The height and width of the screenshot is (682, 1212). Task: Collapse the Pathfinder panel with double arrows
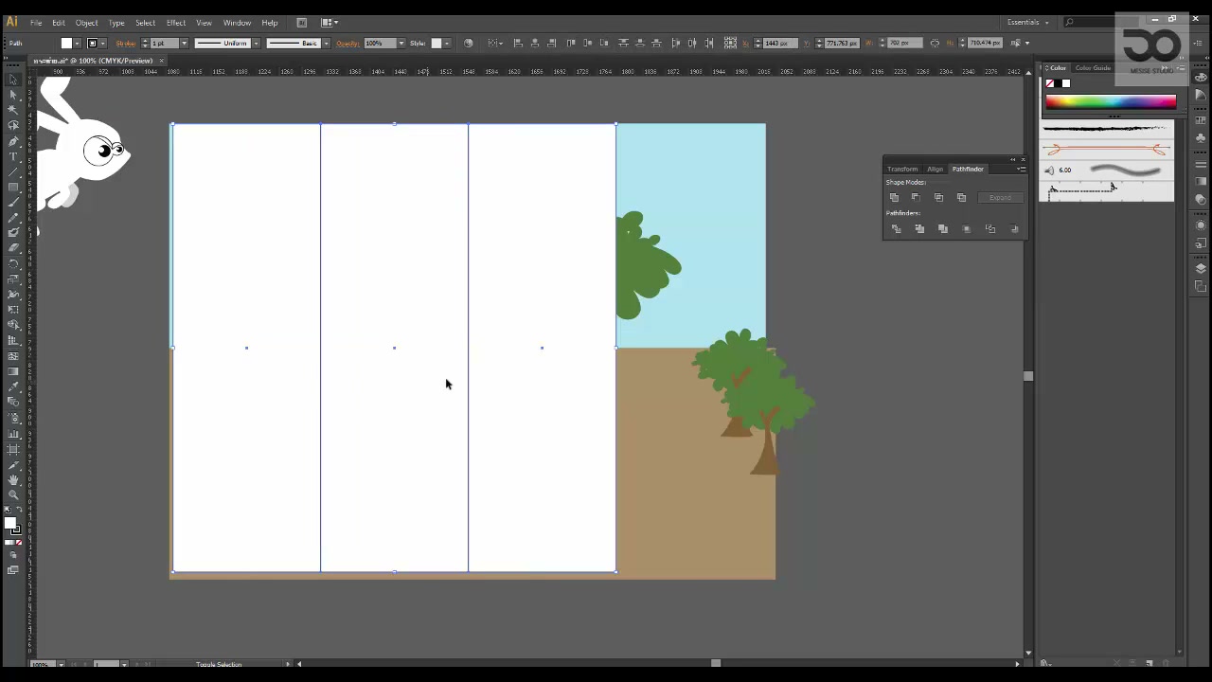[x=1012, y=159]
